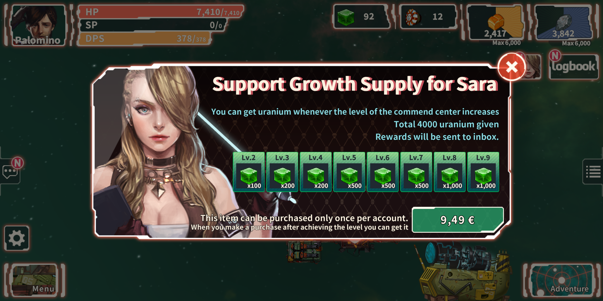Select the Lv.2 x100 uranium reward
The image size is (603, 301).
click(x=248, y=172)
